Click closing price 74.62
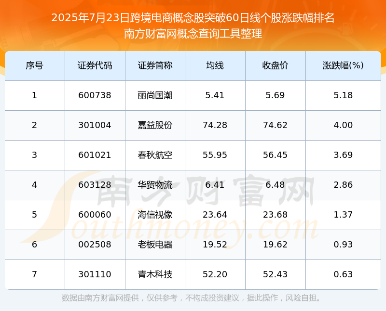Screen dimensions: 386x311 (275, 125)
